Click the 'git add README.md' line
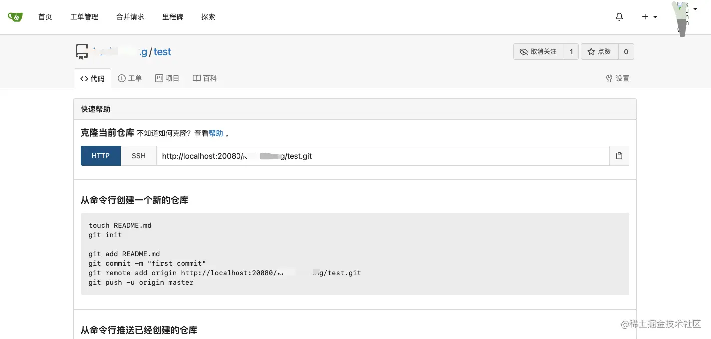 click(x=124, y=254)
